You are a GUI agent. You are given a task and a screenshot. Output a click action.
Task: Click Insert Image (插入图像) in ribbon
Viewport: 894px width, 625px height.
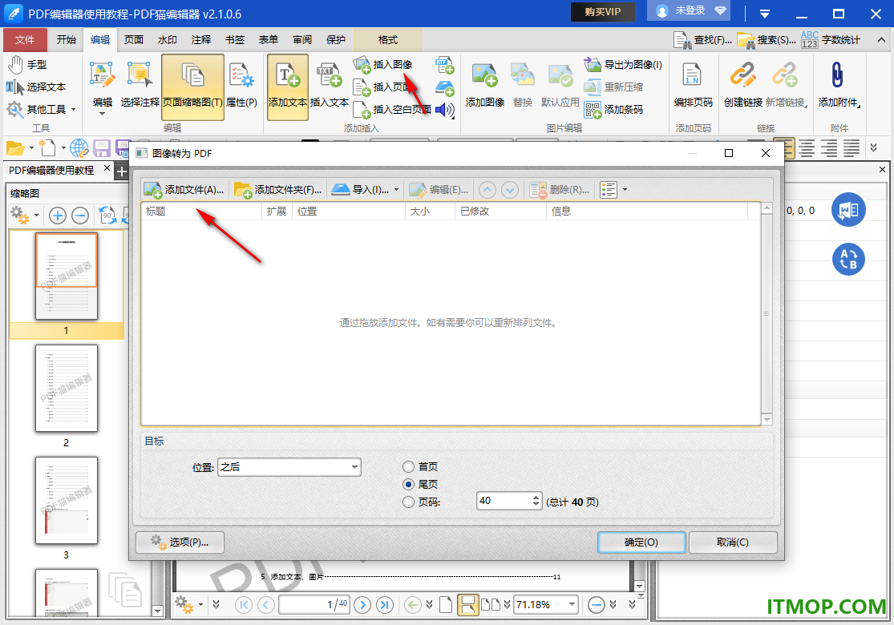[x=382, y=64]
